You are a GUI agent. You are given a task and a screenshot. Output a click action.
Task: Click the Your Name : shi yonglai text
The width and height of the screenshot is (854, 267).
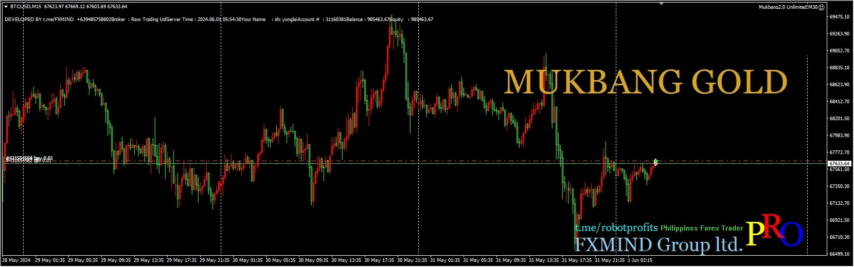pos(270,20)
